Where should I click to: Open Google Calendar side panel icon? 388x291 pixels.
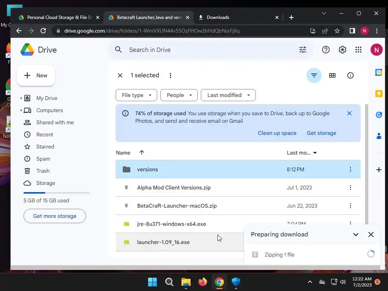379,72
